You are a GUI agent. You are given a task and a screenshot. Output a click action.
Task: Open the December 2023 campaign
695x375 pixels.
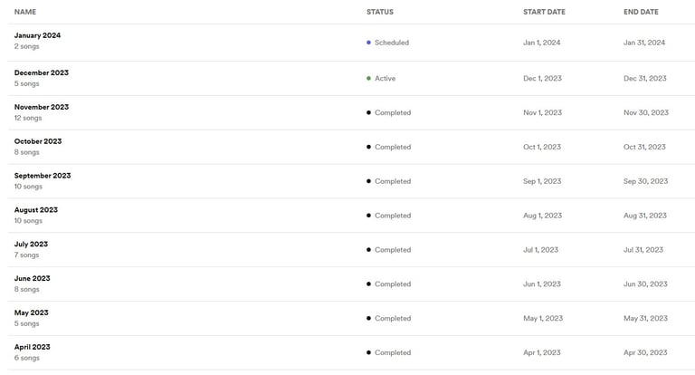click(42, 72)
